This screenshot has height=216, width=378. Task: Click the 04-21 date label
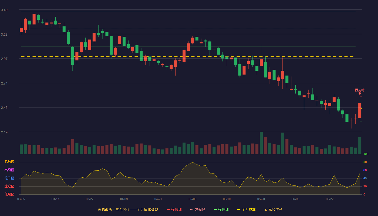[x=158, y=199]
